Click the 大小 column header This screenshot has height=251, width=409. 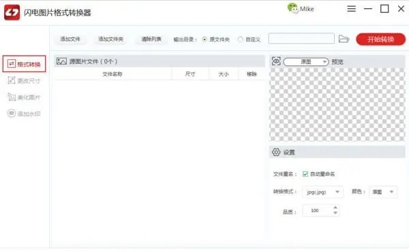coord(224,74)
